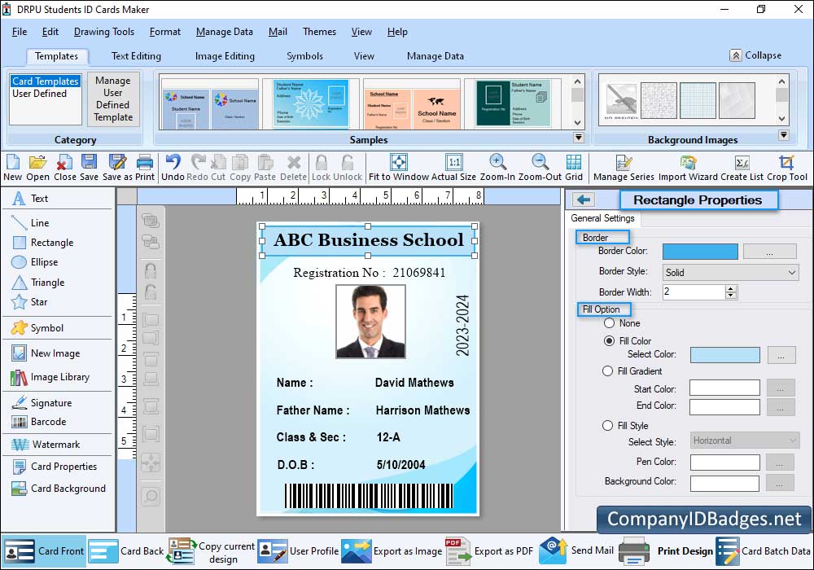
Task: Open Manage Series tool
Action: pos(624,167)
